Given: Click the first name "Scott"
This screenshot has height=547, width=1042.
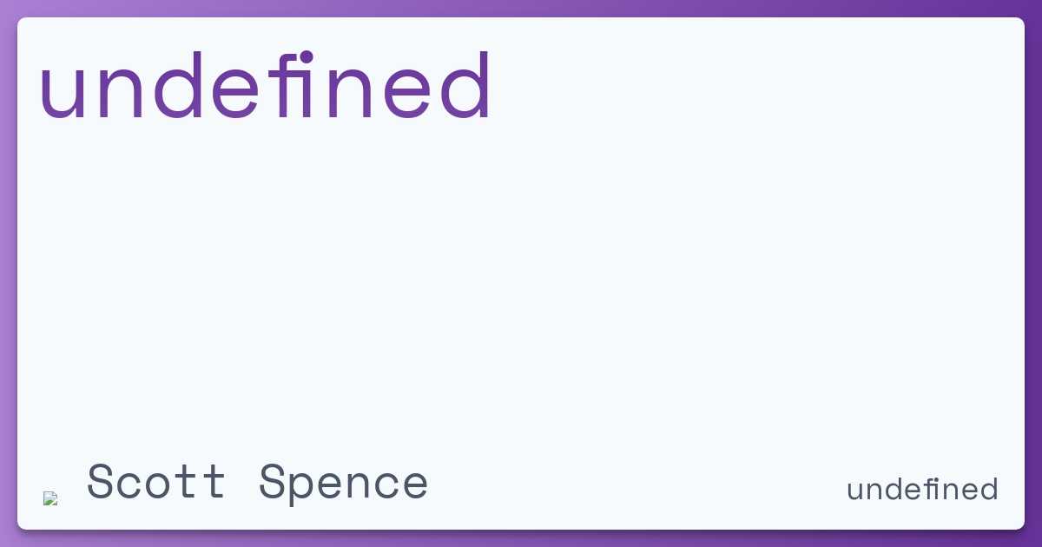Looking at the screenshot, I should point(156,483).
